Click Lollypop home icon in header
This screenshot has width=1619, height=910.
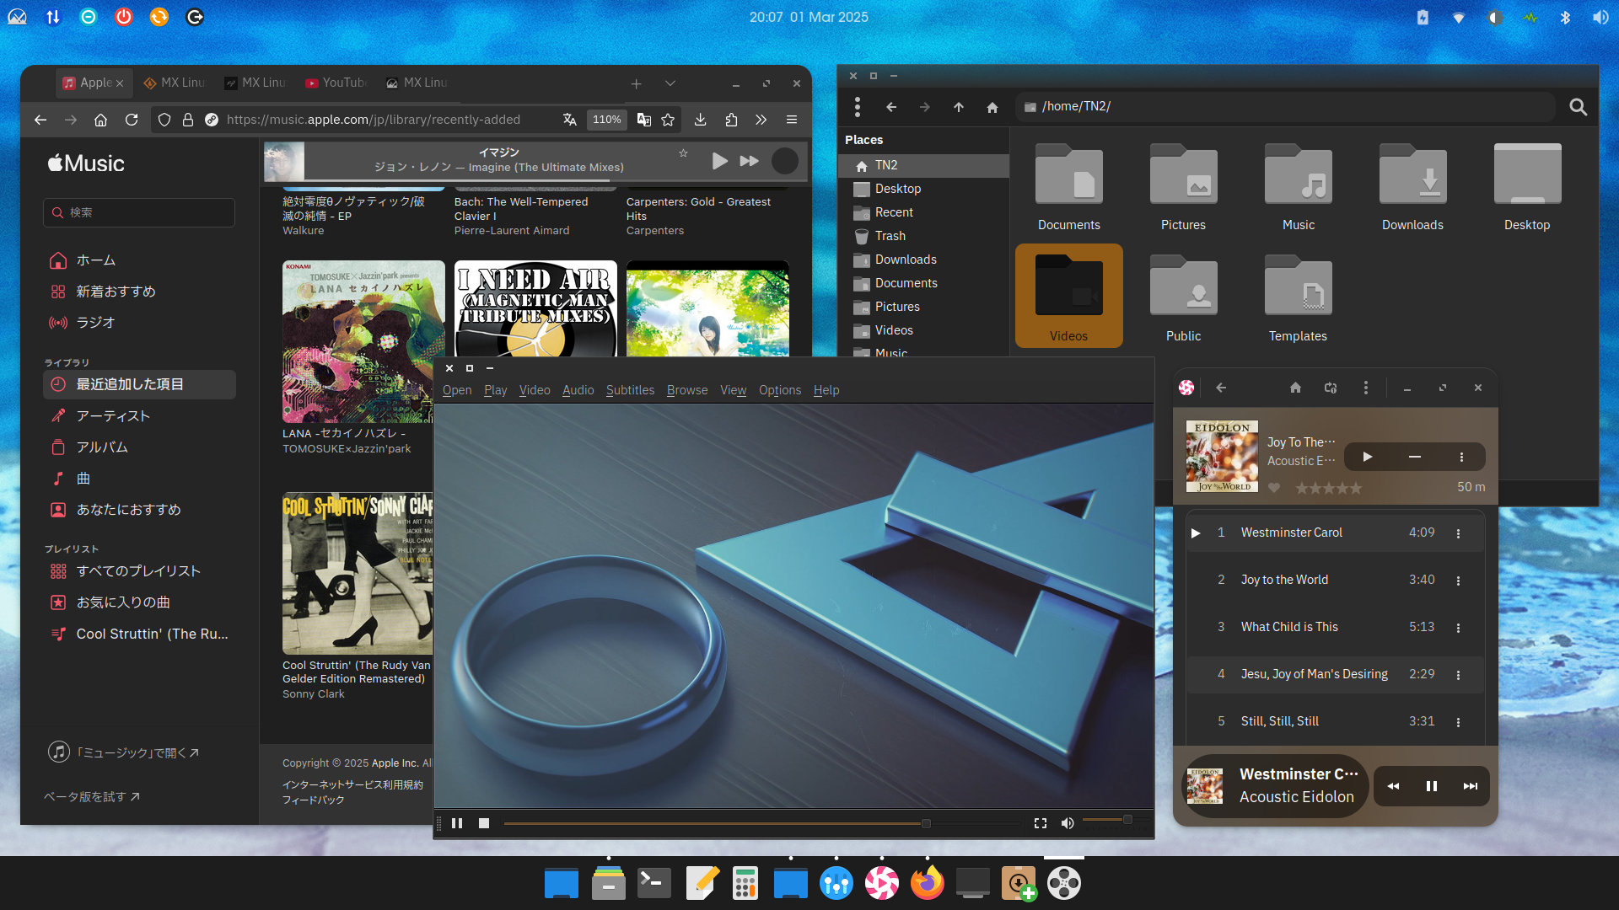pos(1295,388)
